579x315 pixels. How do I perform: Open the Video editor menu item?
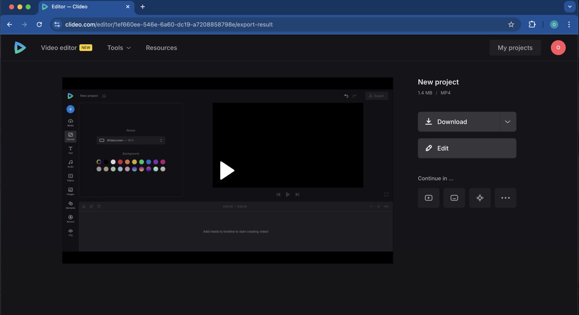coord(59,48)
